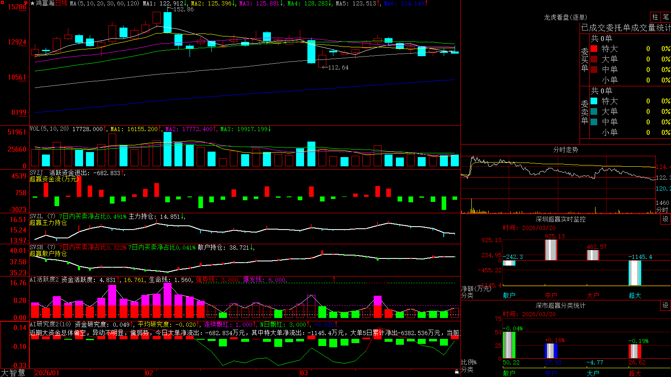Image resolution: width=671 pixels, height=377 pixels.
Task: Select the 深市超赢分类统计 title
Action: 560,305
